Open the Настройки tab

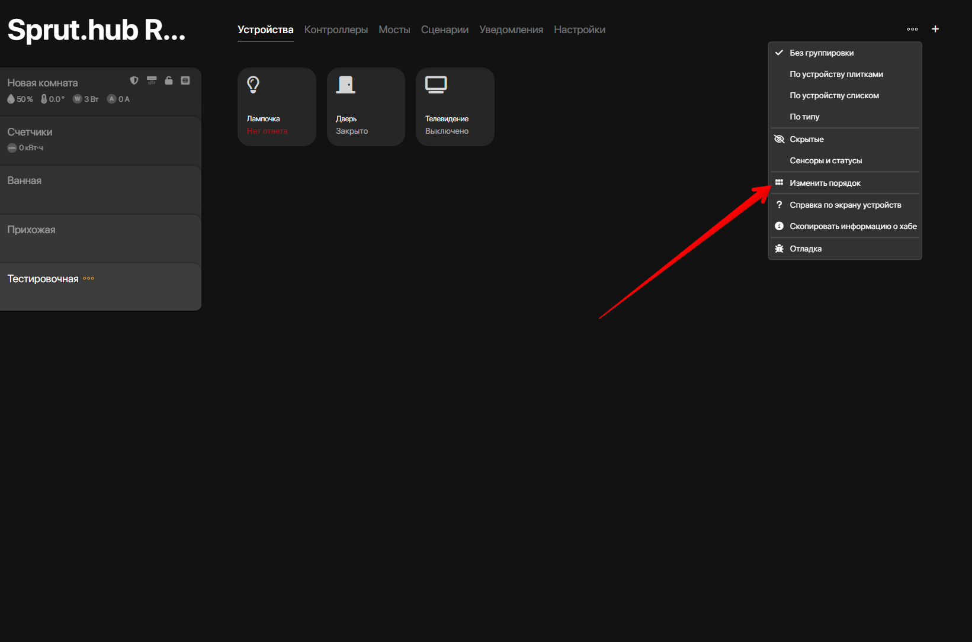(579, 30)
